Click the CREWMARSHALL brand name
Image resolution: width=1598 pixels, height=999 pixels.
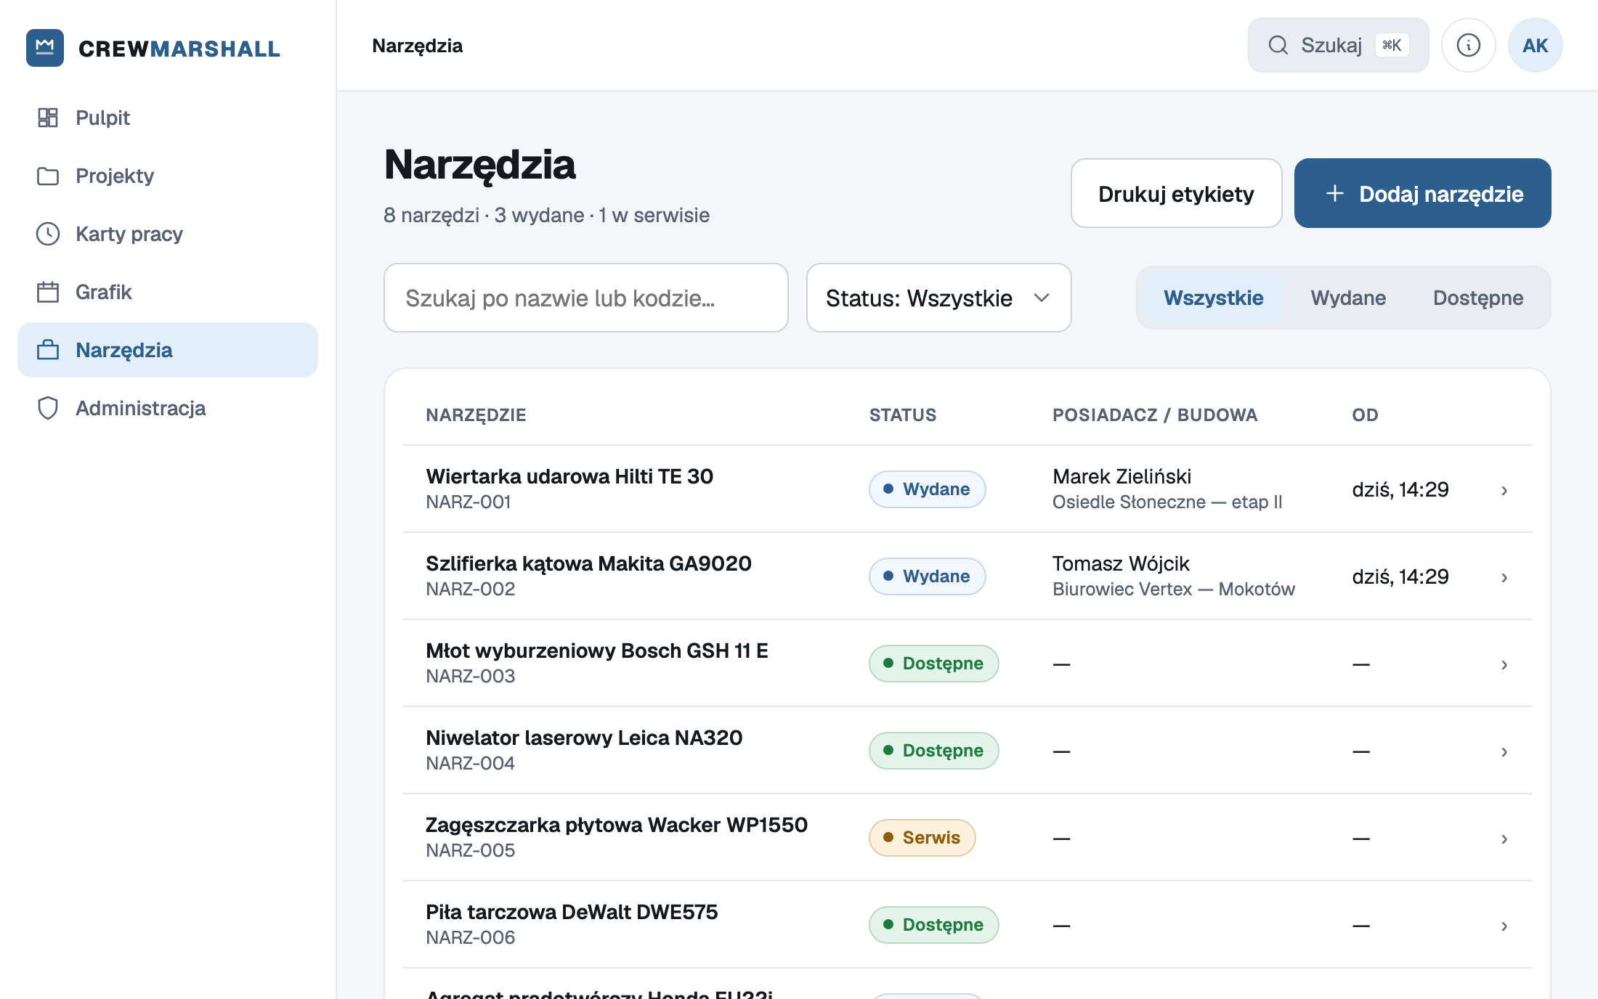(179, 49)
